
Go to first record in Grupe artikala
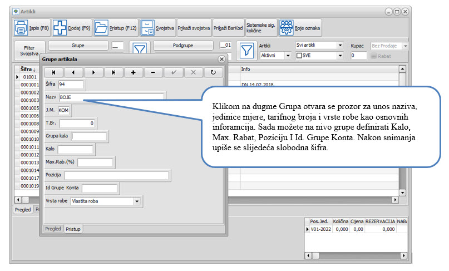(x=53, y=72)
